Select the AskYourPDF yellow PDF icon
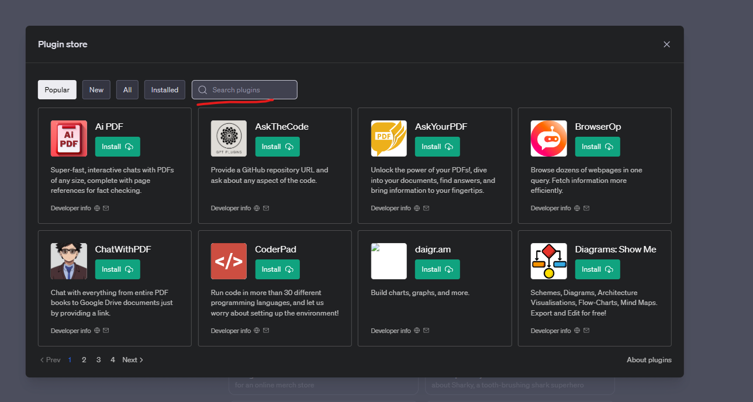This screenshot has width=753, height=402. [x=388, y=138]
